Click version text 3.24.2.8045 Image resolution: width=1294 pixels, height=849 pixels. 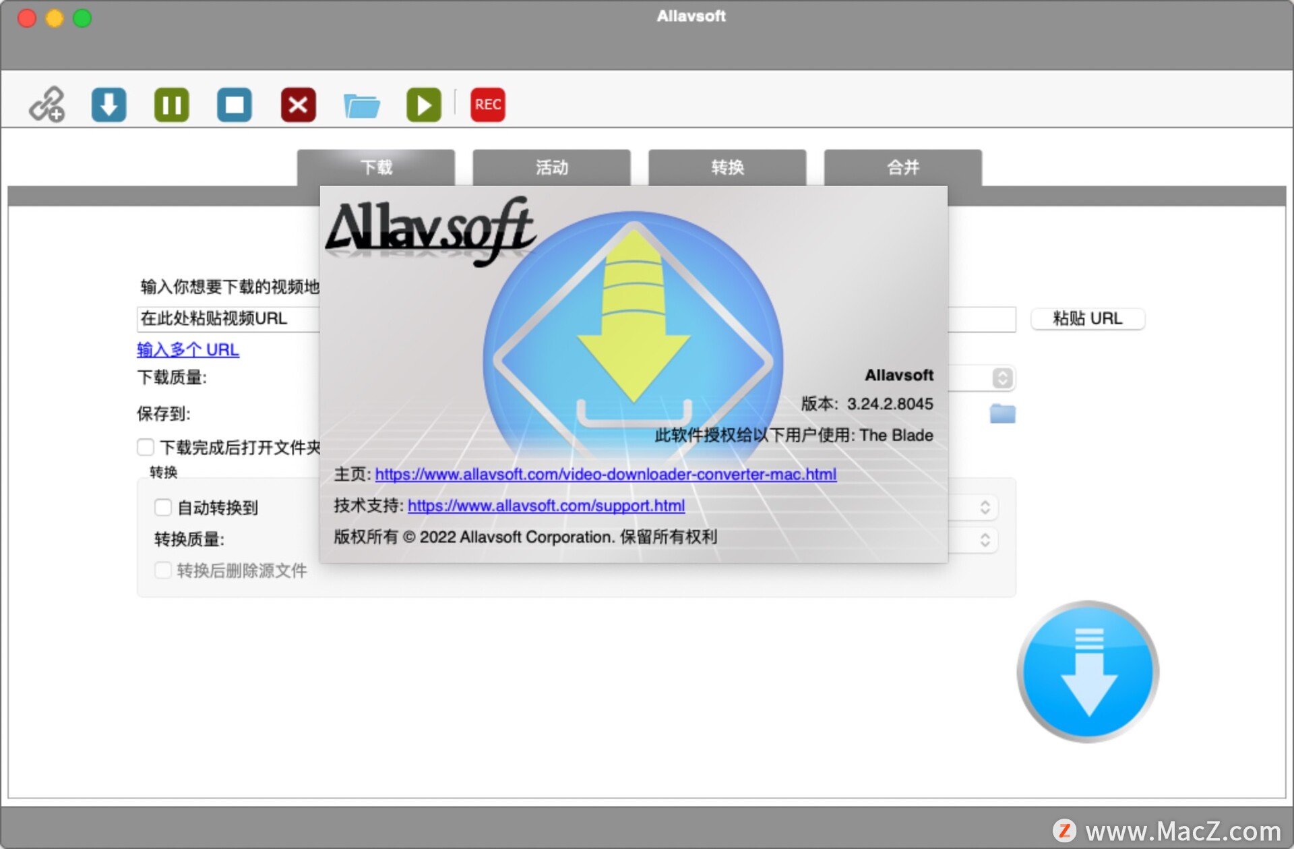tap(890, 404)
